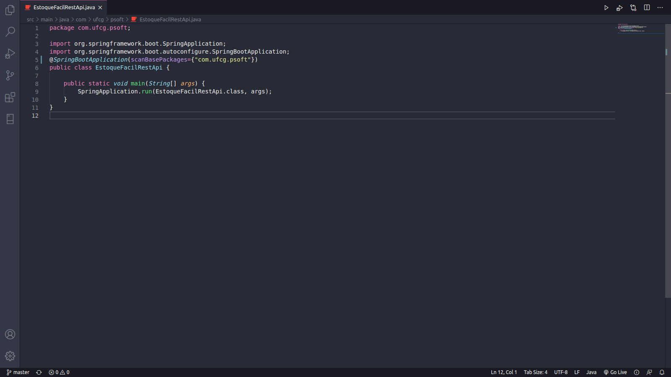Click the vertical editor scrollbar
The width and height of the screenshot is (671, 377).
668,161
